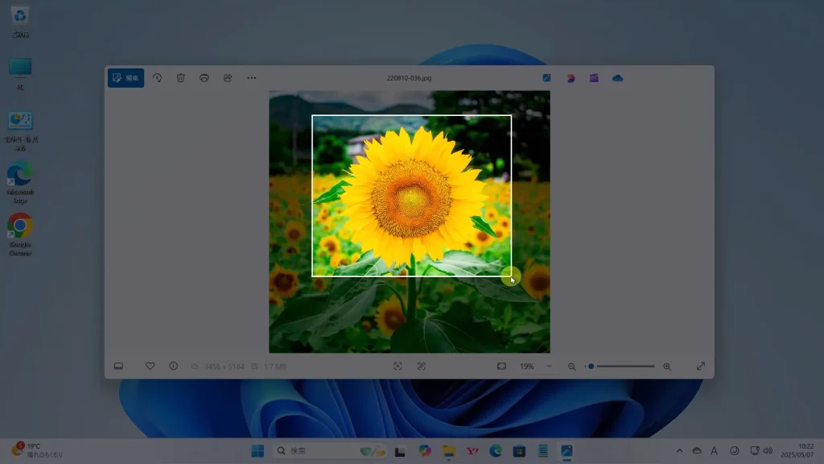Open Task View on the taskbar
The height and width of the screenshot is (464, 824).
(400, 451)
